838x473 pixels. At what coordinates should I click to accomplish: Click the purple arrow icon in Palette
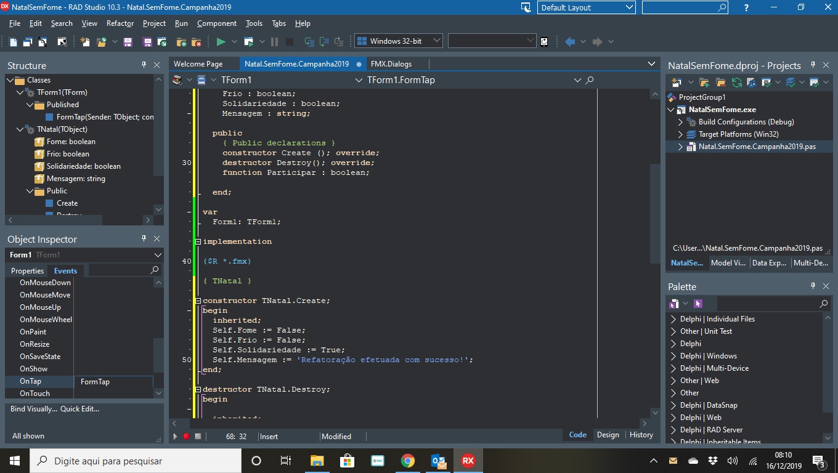click(x=698, y=304)
